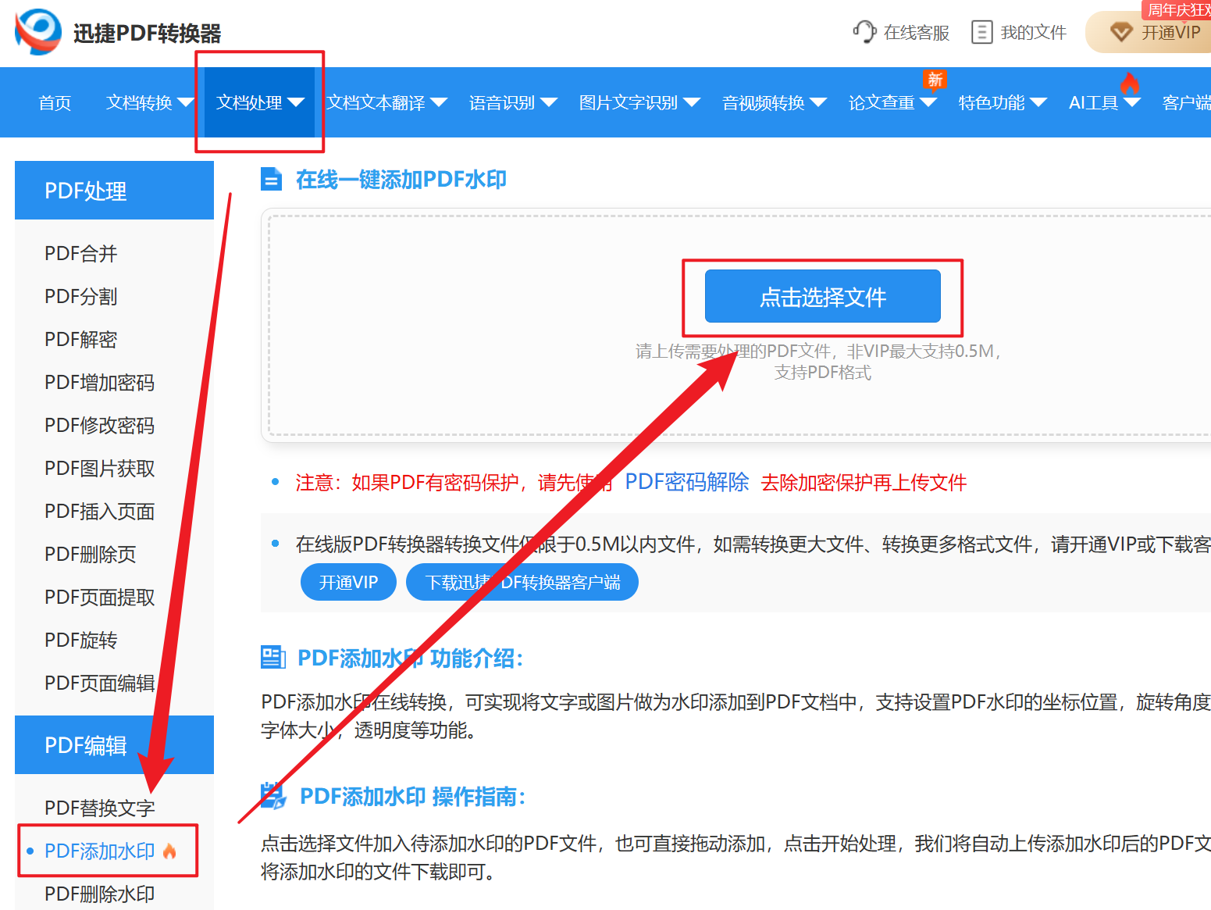Click the 点击选择文件 upload button

(x=822, y=297)
